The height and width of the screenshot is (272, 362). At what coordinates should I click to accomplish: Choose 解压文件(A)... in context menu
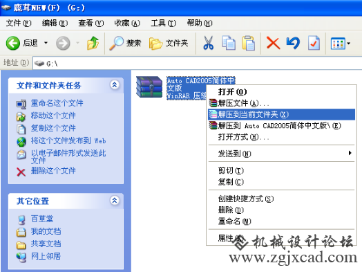pos(281,103)
